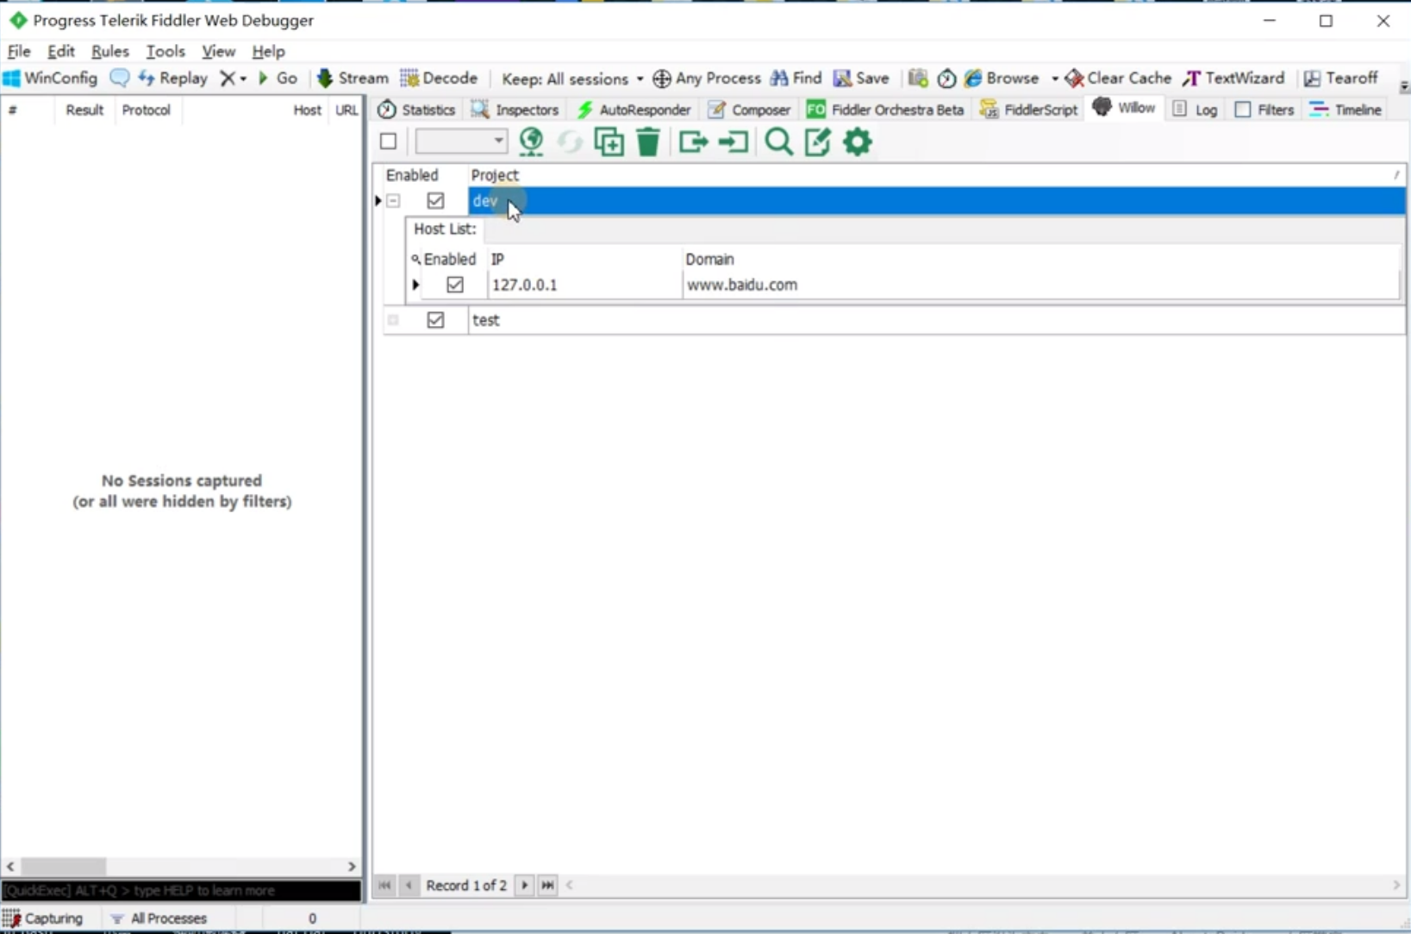Viewport: 1411px width, 934px height.
Task: Switch to the FiddlerScript tab
Action: [1029, 110]
